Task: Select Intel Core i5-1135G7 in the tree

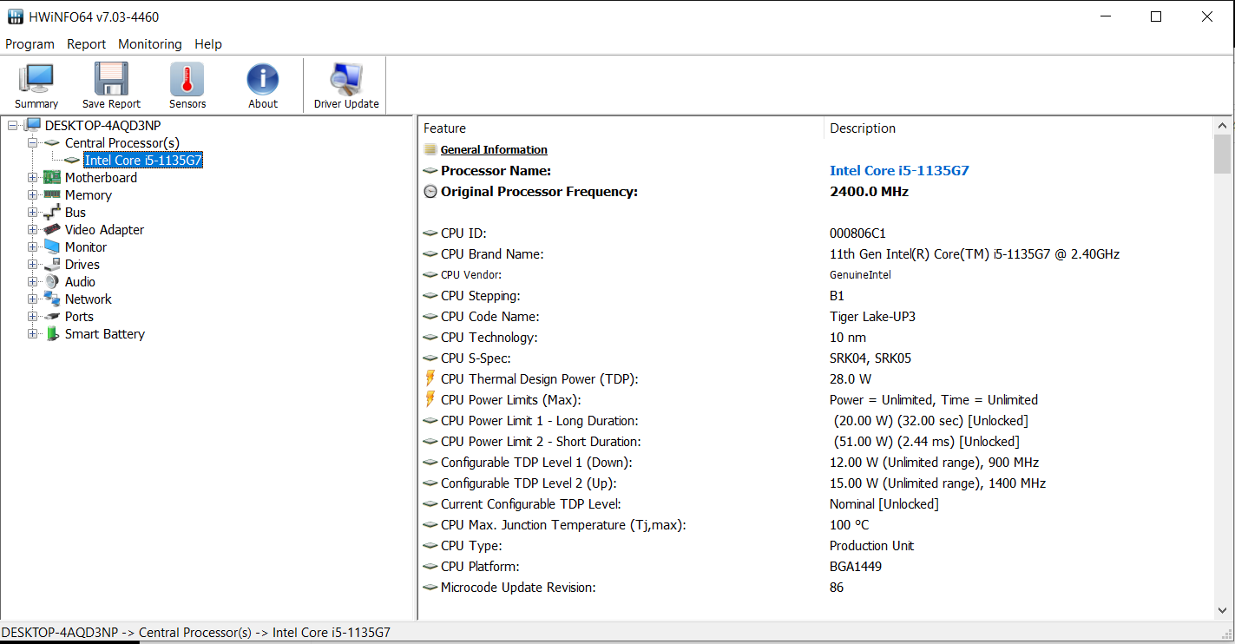Action: pos(143,161)
